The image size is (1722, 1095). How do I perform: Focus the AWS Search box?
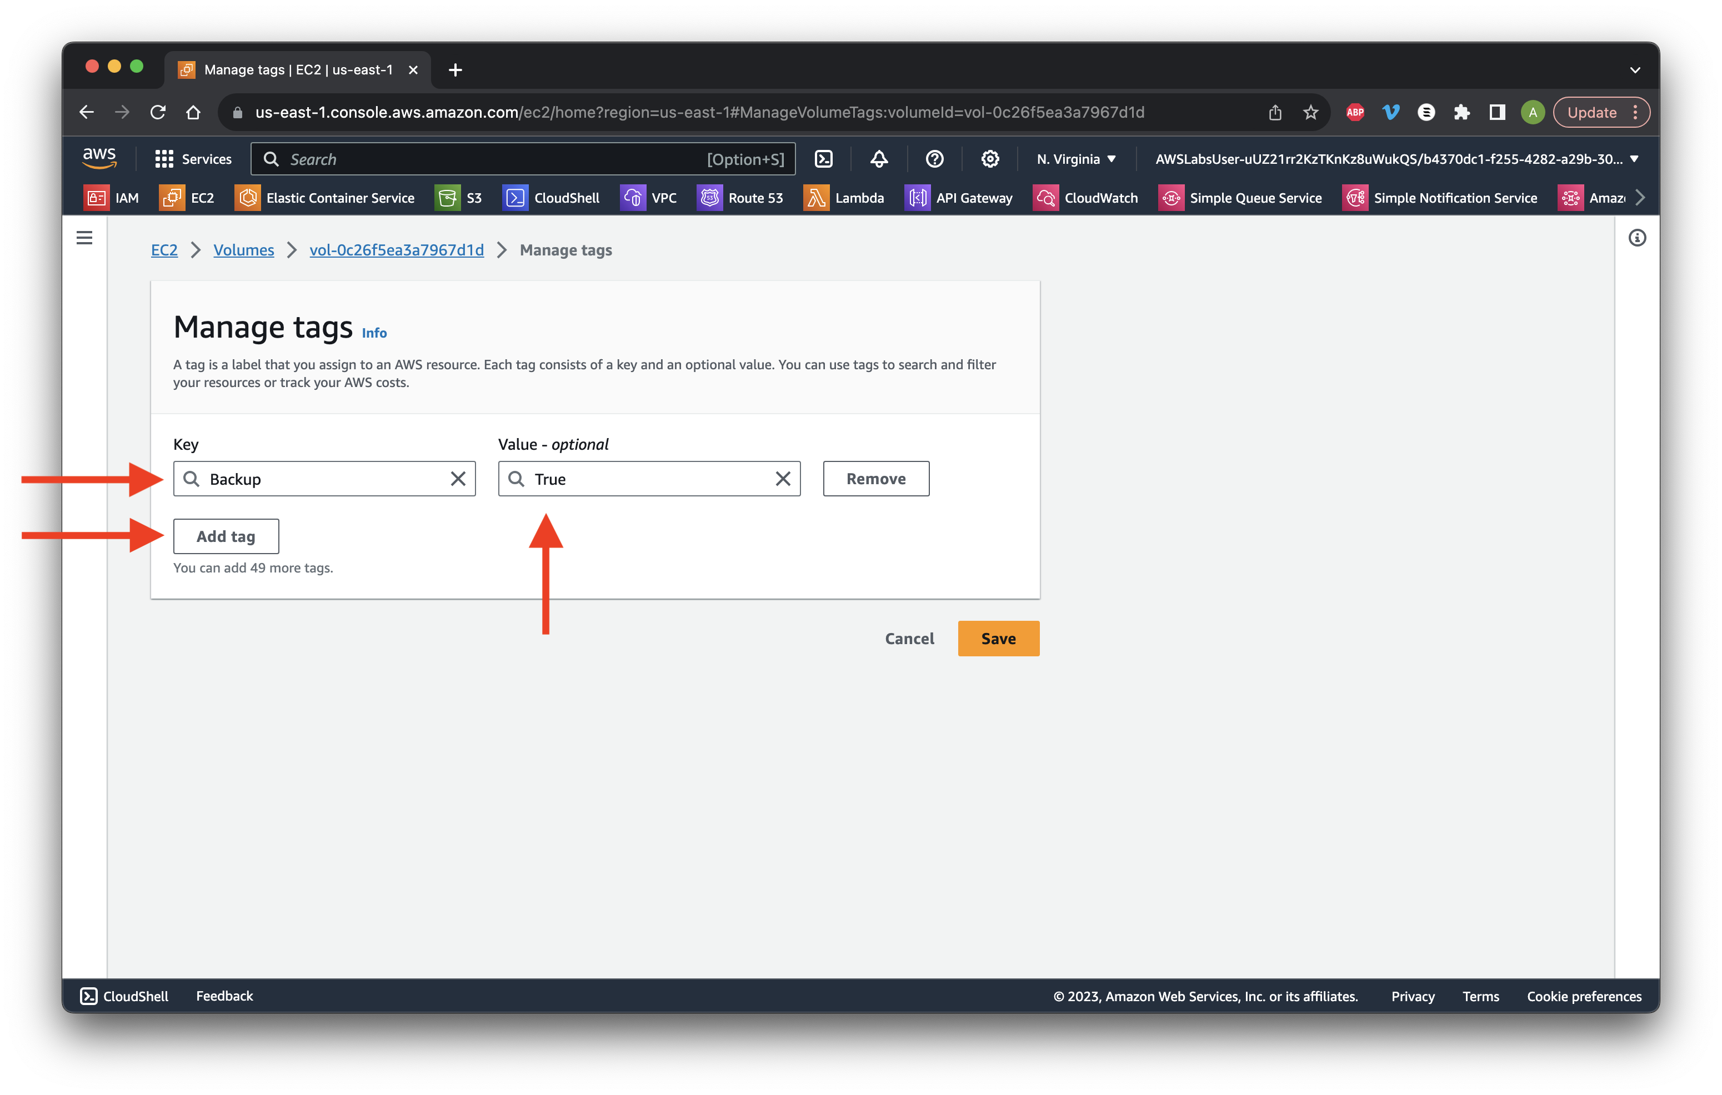tap(523, 159)
